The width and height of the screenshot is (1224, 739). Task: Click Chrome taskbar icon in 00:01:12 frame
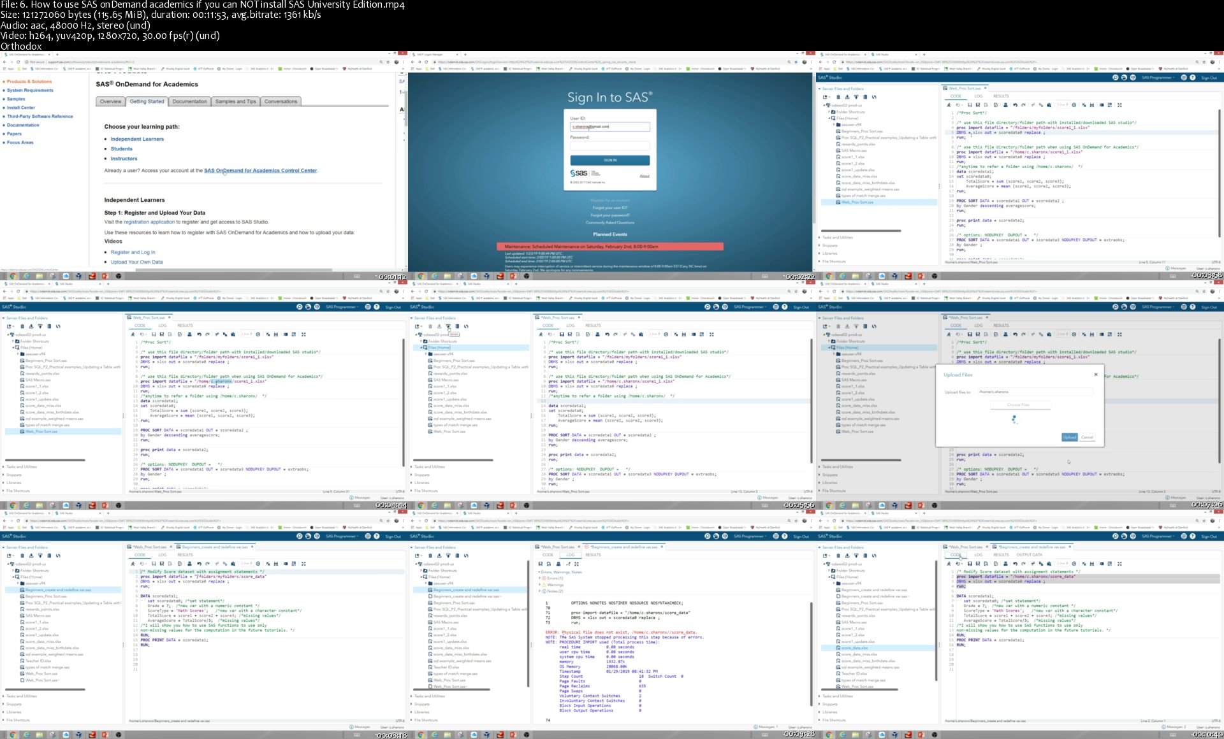[x=13, y=276]
